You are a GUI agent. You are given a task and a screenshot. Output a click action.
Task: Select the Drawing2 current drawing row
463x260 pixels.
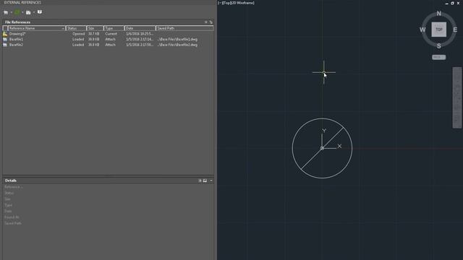pos(108,34)
